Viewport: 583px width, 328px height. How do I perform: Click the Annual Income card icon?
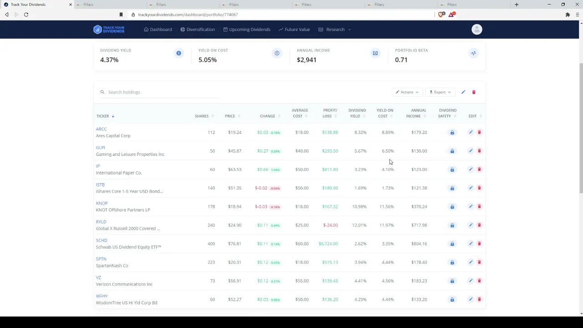point(375,53)
